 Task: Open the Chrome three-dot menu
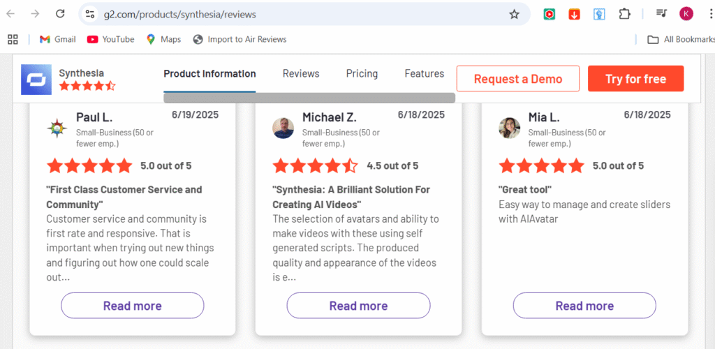click(711, 14)
